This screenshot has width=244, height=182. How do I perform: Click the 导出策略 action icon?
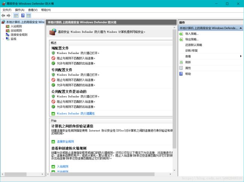coord(181,39)
